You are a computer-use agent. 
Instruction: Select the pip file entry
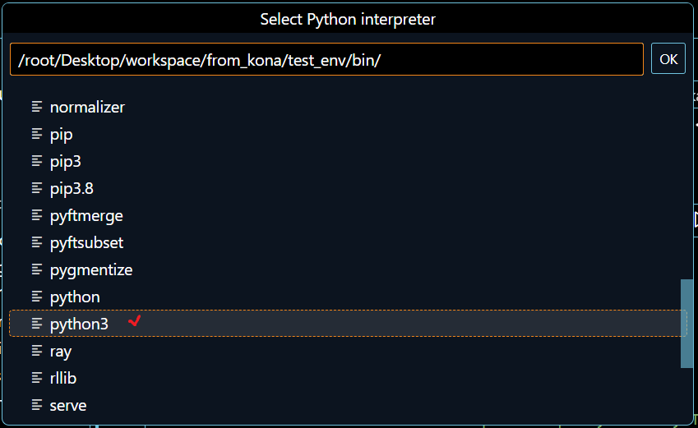348,134
